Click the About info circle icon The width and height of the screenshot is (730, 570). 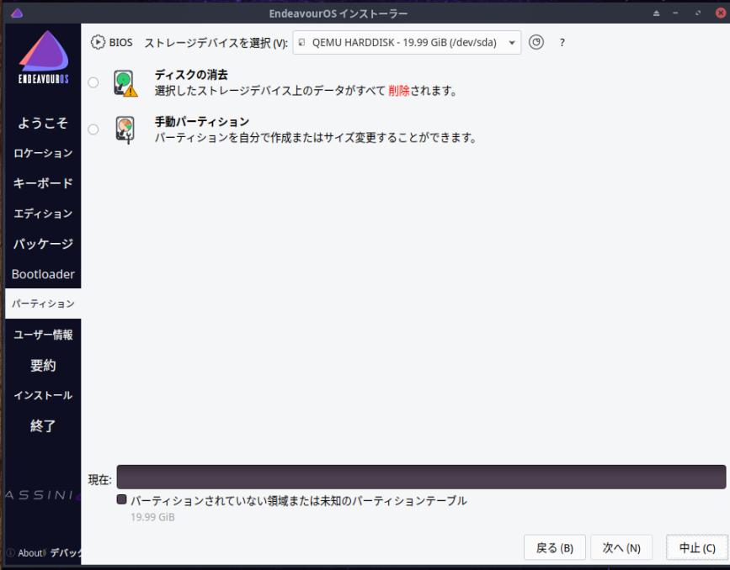[x=11, y=553]
